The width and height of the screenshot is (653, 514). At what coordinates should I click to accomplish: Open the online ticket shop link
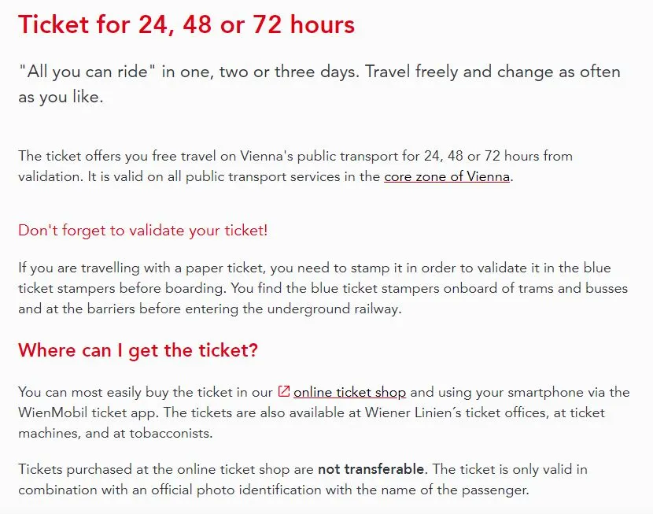point(349,392)
